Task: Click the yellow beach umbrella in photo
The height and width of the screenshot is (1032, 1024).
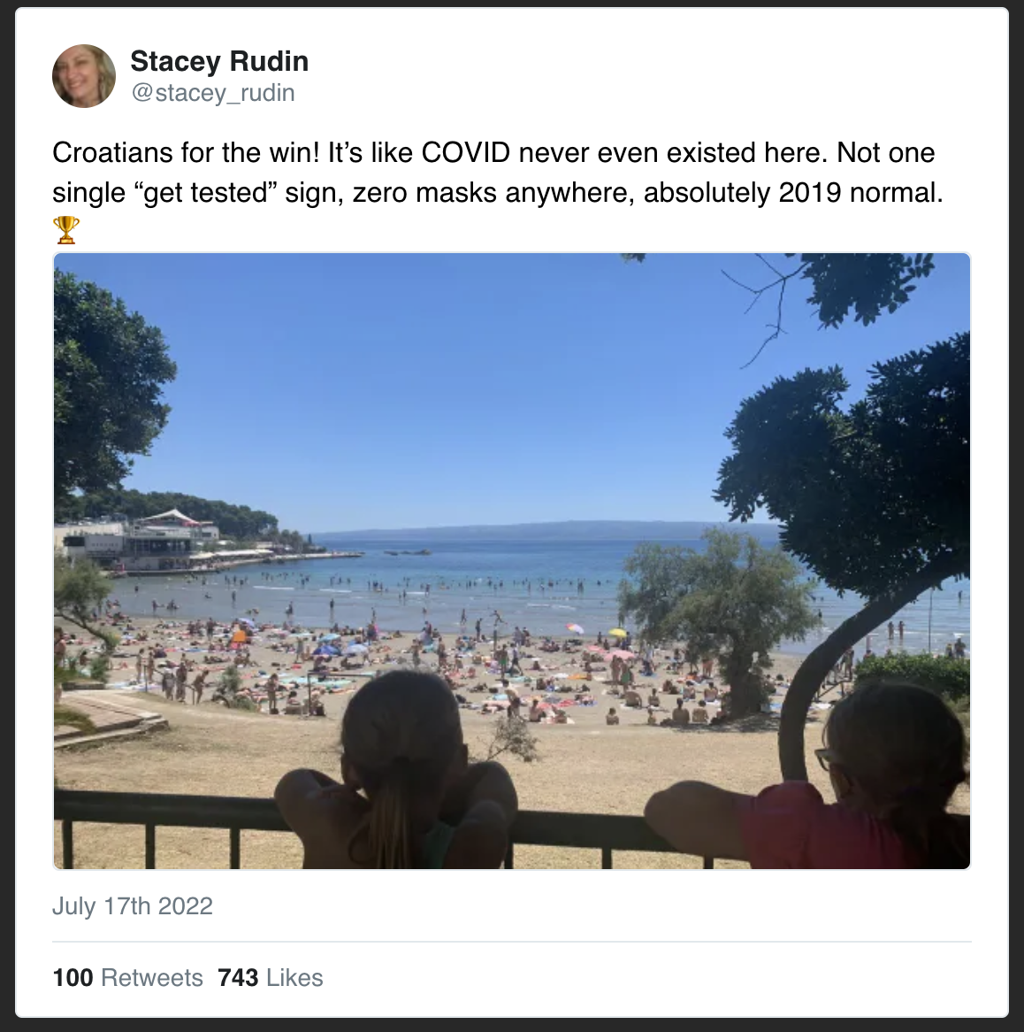Action: (x=617, y=633)
